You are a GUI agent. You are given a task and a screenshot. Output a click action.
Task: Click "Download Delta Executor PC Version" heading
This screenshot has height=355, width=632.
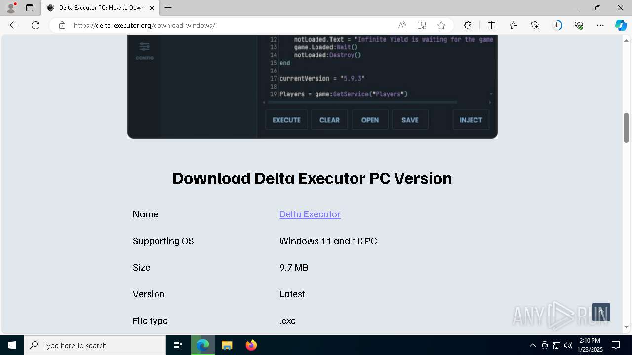312,178
